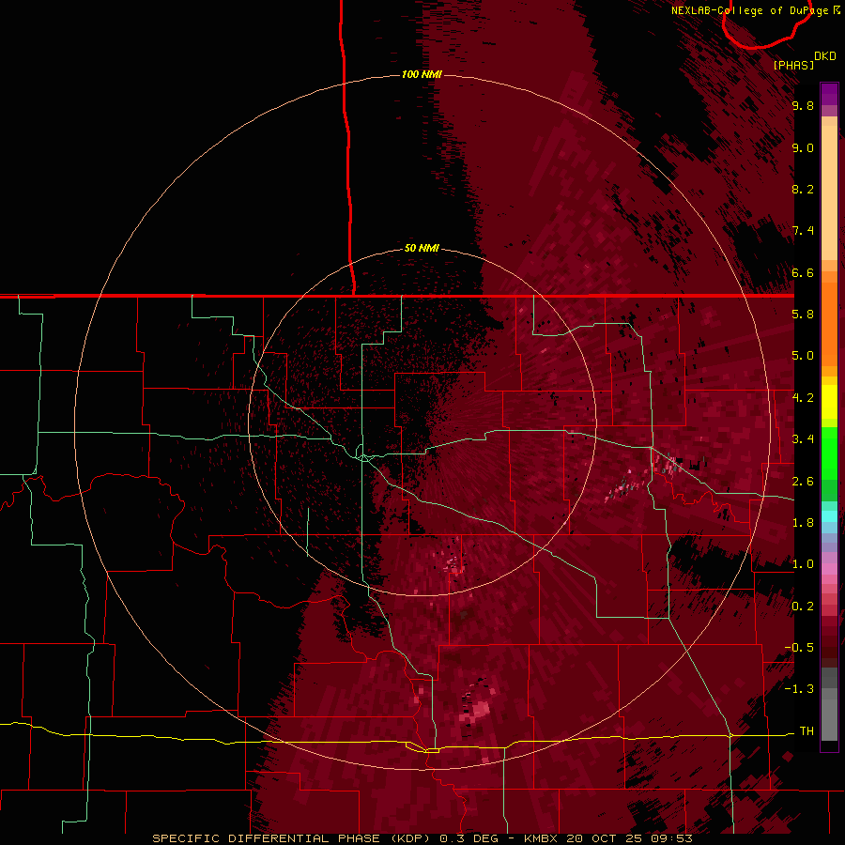845x845 pixels.
Task: Click the DKD product code label
Action: tap(824, 55)
